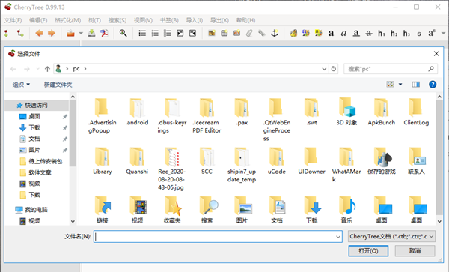The image size is (449, 272).
Task: Open the view options dropdown arrow
Action: click(x=400, y=84)
